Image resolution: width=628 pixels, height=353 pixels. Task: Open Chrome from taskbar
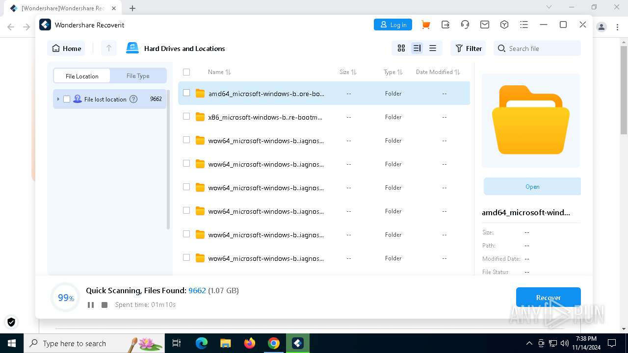click(x=274, y=343)
